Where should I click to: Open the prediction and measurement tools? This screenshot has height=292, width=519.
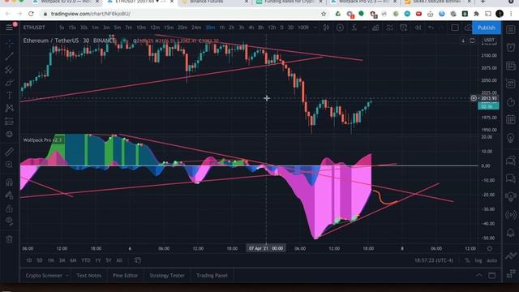[9, 122]
